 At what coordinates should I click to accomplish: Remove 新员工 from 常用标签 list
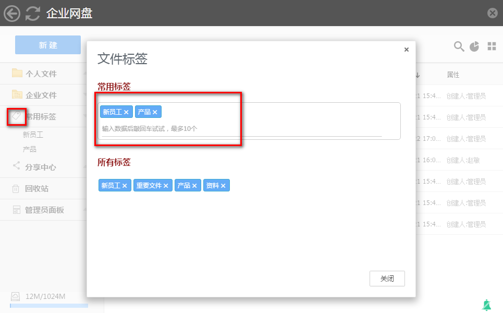126,112
